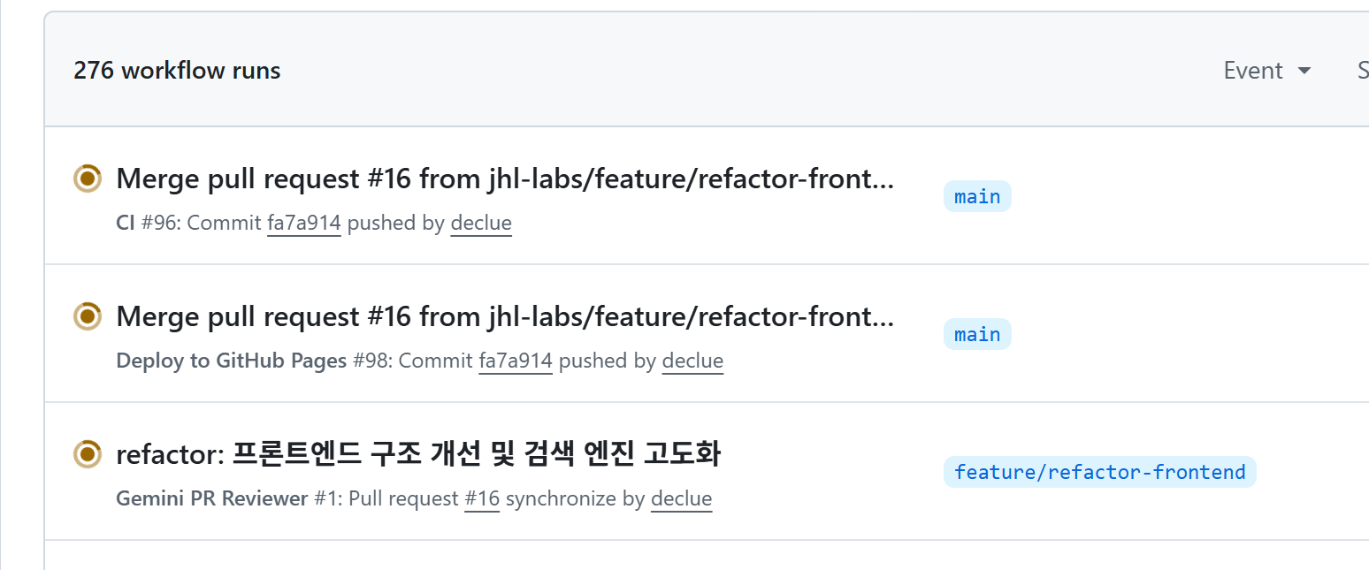
Task: Click the in-progress status icon for CI #96
Action: click(x=87, y=179)
